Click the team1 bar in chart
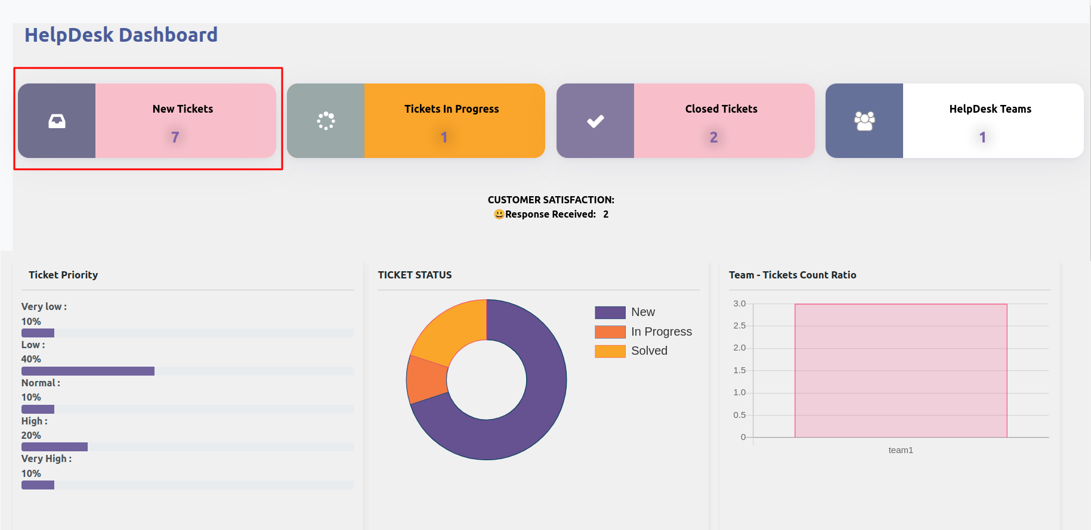 [901, 370]
